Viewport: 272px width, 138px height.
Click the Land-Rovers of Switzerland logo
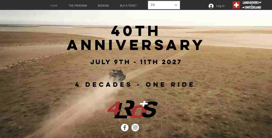click(247, 5)
